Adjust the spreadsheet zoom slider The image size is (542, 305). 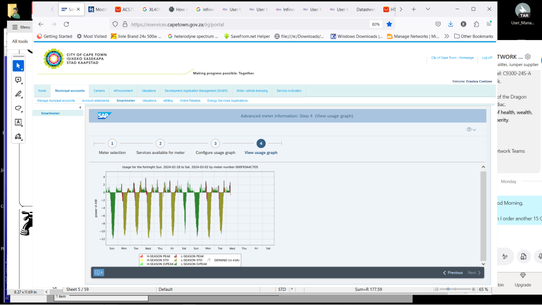coord(448,289)
